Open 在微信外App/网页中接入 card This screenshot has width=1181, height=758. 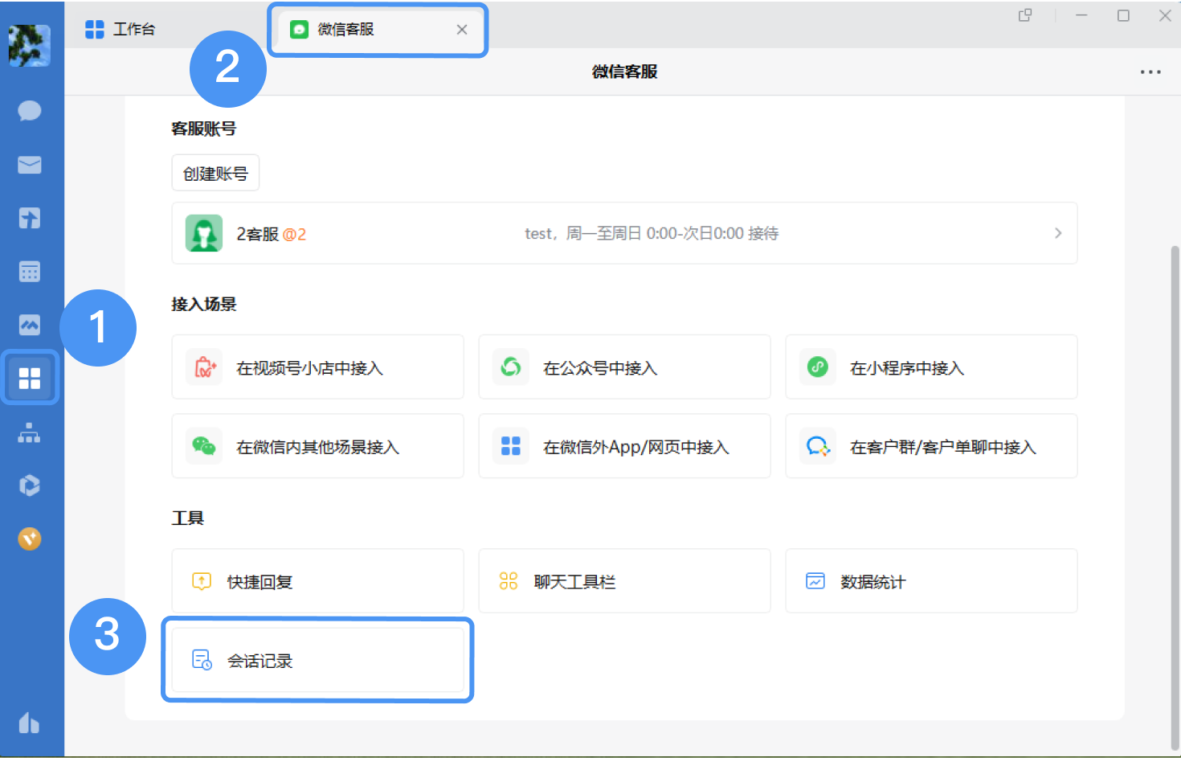coord(624,446)
